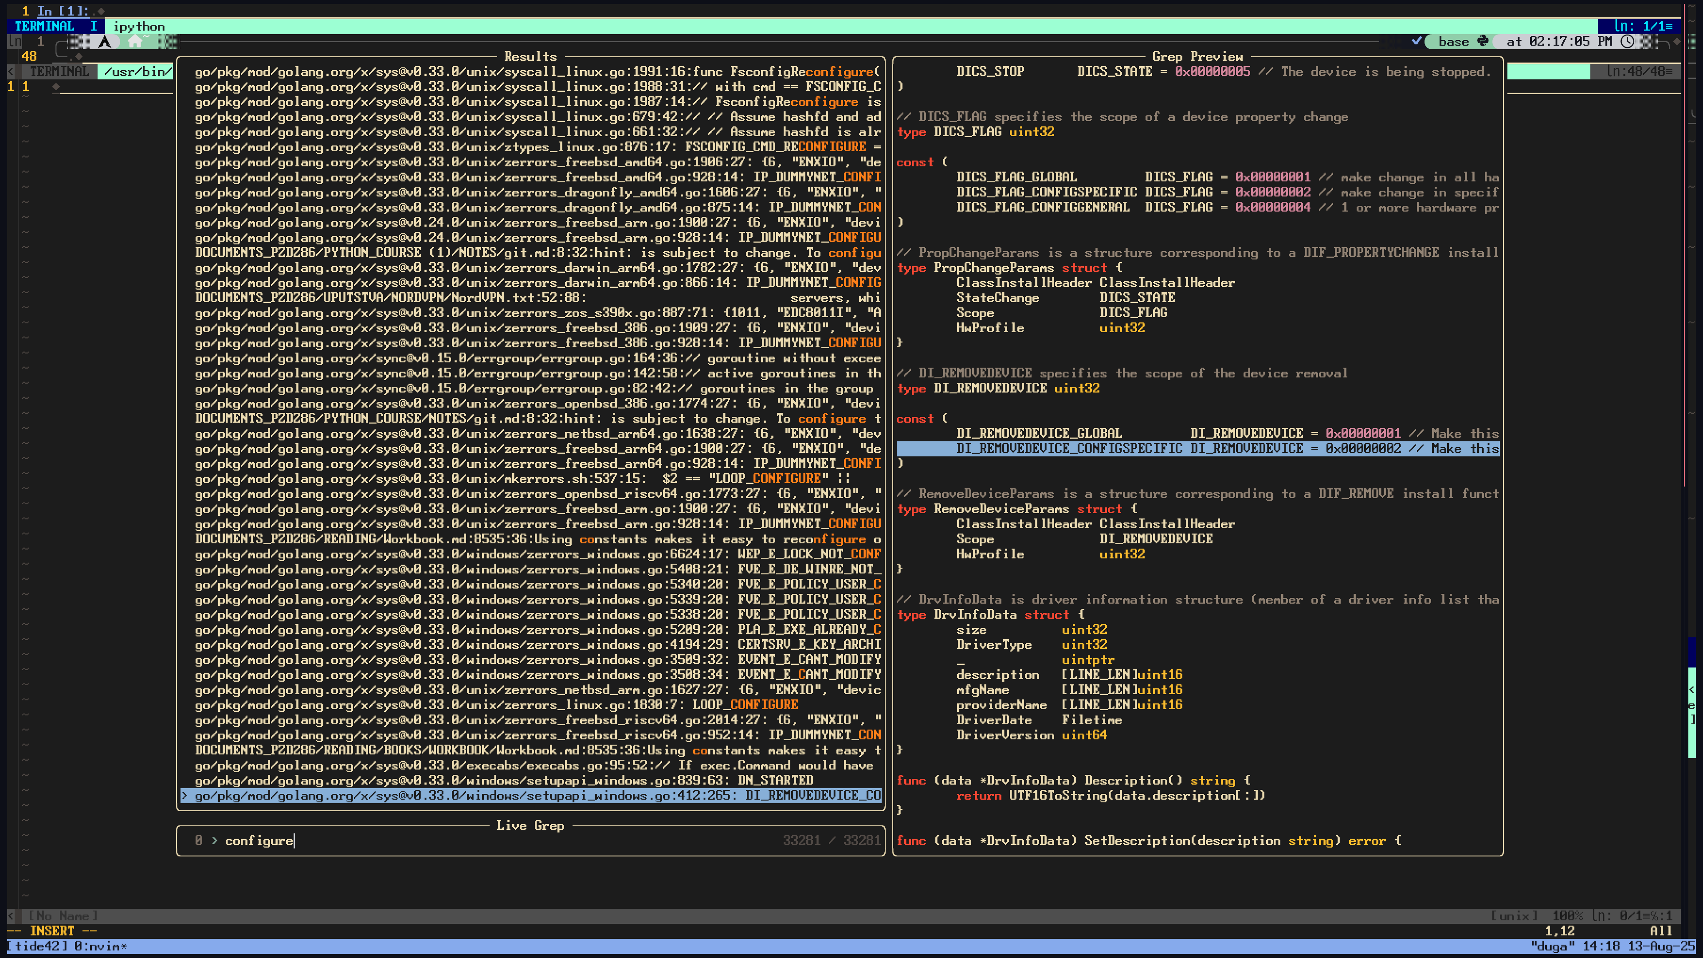
Task: Select the ipython buffer name in statusline
Action: [139, 27]
